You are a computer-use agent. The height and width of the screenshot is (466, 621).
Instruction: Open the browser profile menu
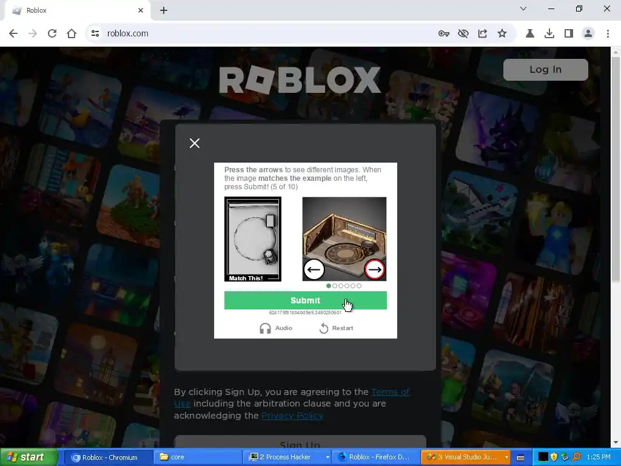click(x=588, y=33)
